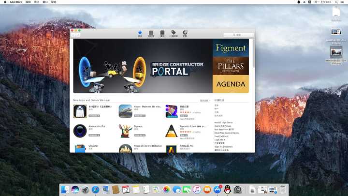Click the App Store search field
Image resolution: width=348 pixels, height=196 pixels.
238,35
